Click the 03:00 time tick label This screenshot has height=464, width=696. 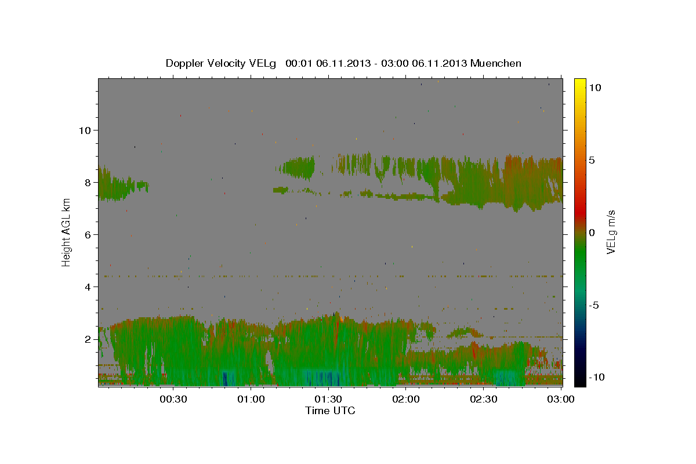pyautogui.click(x=560, y=399)
